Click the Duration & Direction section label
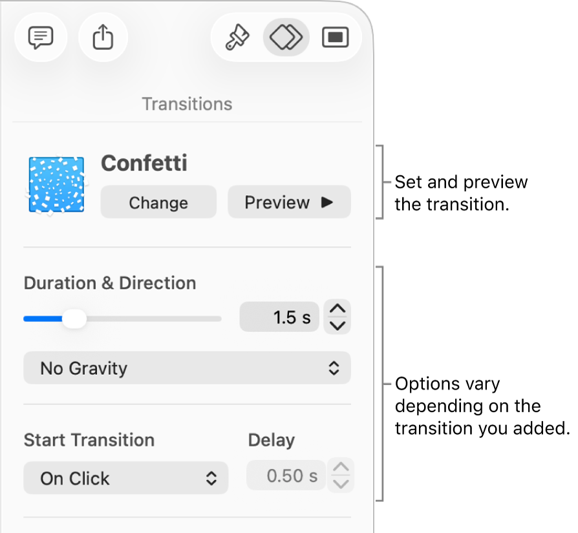 (110, 283)
